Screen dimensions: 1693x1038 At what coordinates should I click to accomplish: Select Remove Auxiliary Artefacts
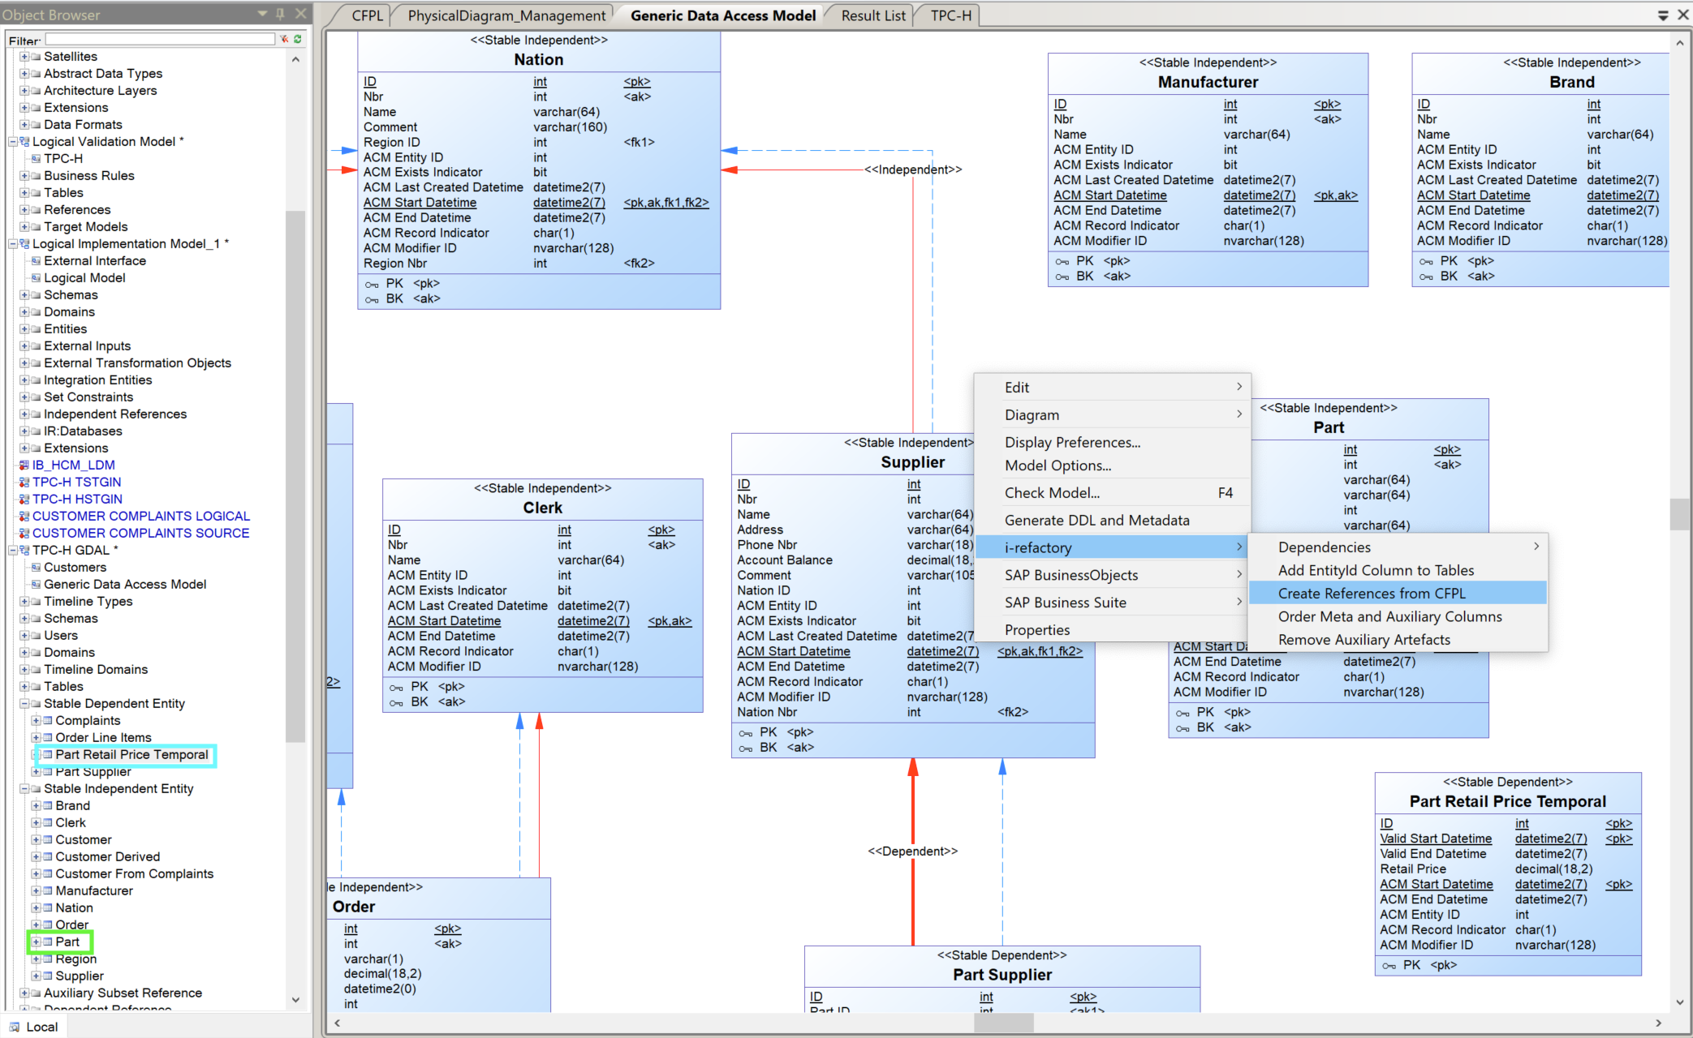click(x=1398, y=640)
